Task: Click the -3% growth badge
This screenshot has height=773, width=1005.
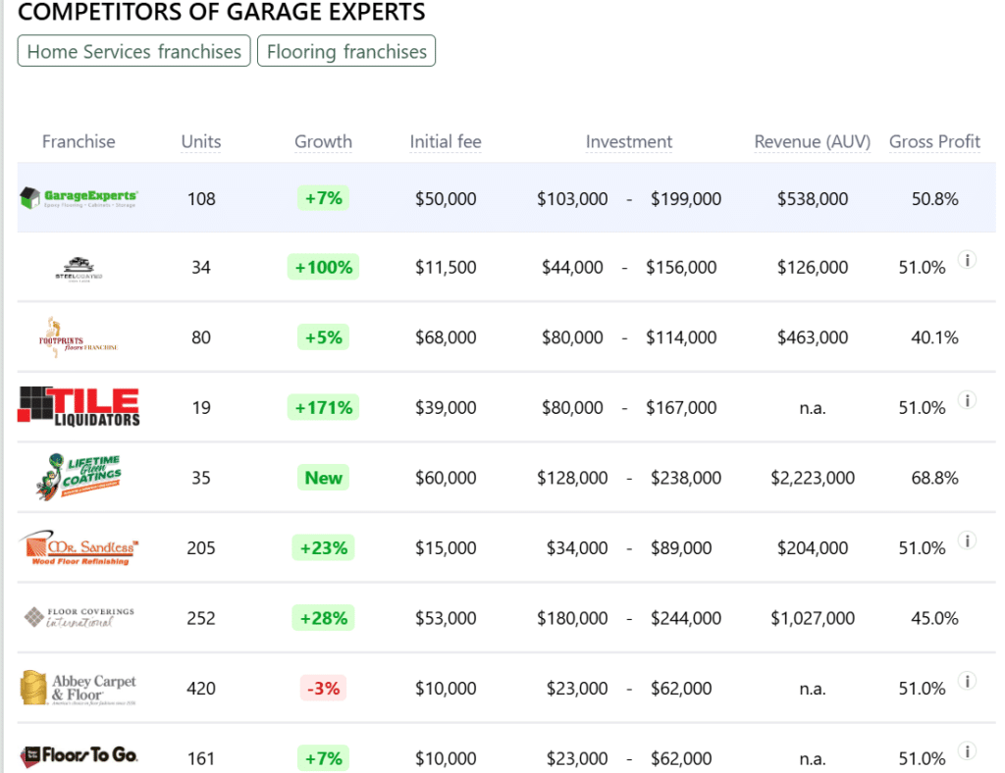Action: pyautogui.click(x=323, y=689)
